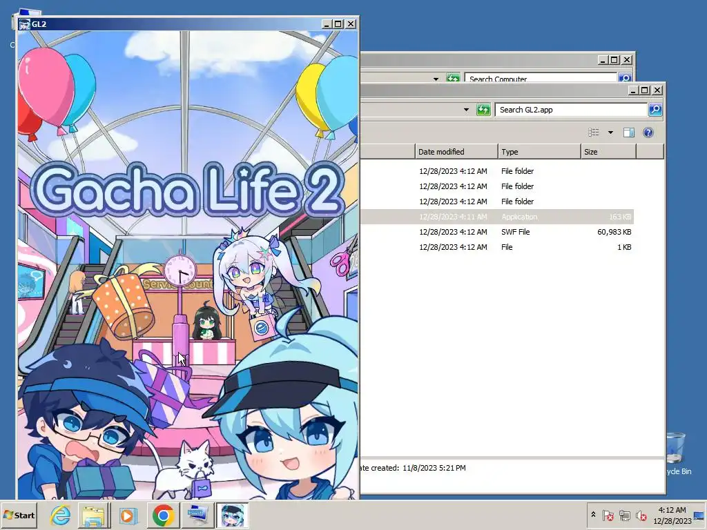This screenshot has width=707, height=530.
Task: Open muted volume icon in tray
Action: (641, 515)
